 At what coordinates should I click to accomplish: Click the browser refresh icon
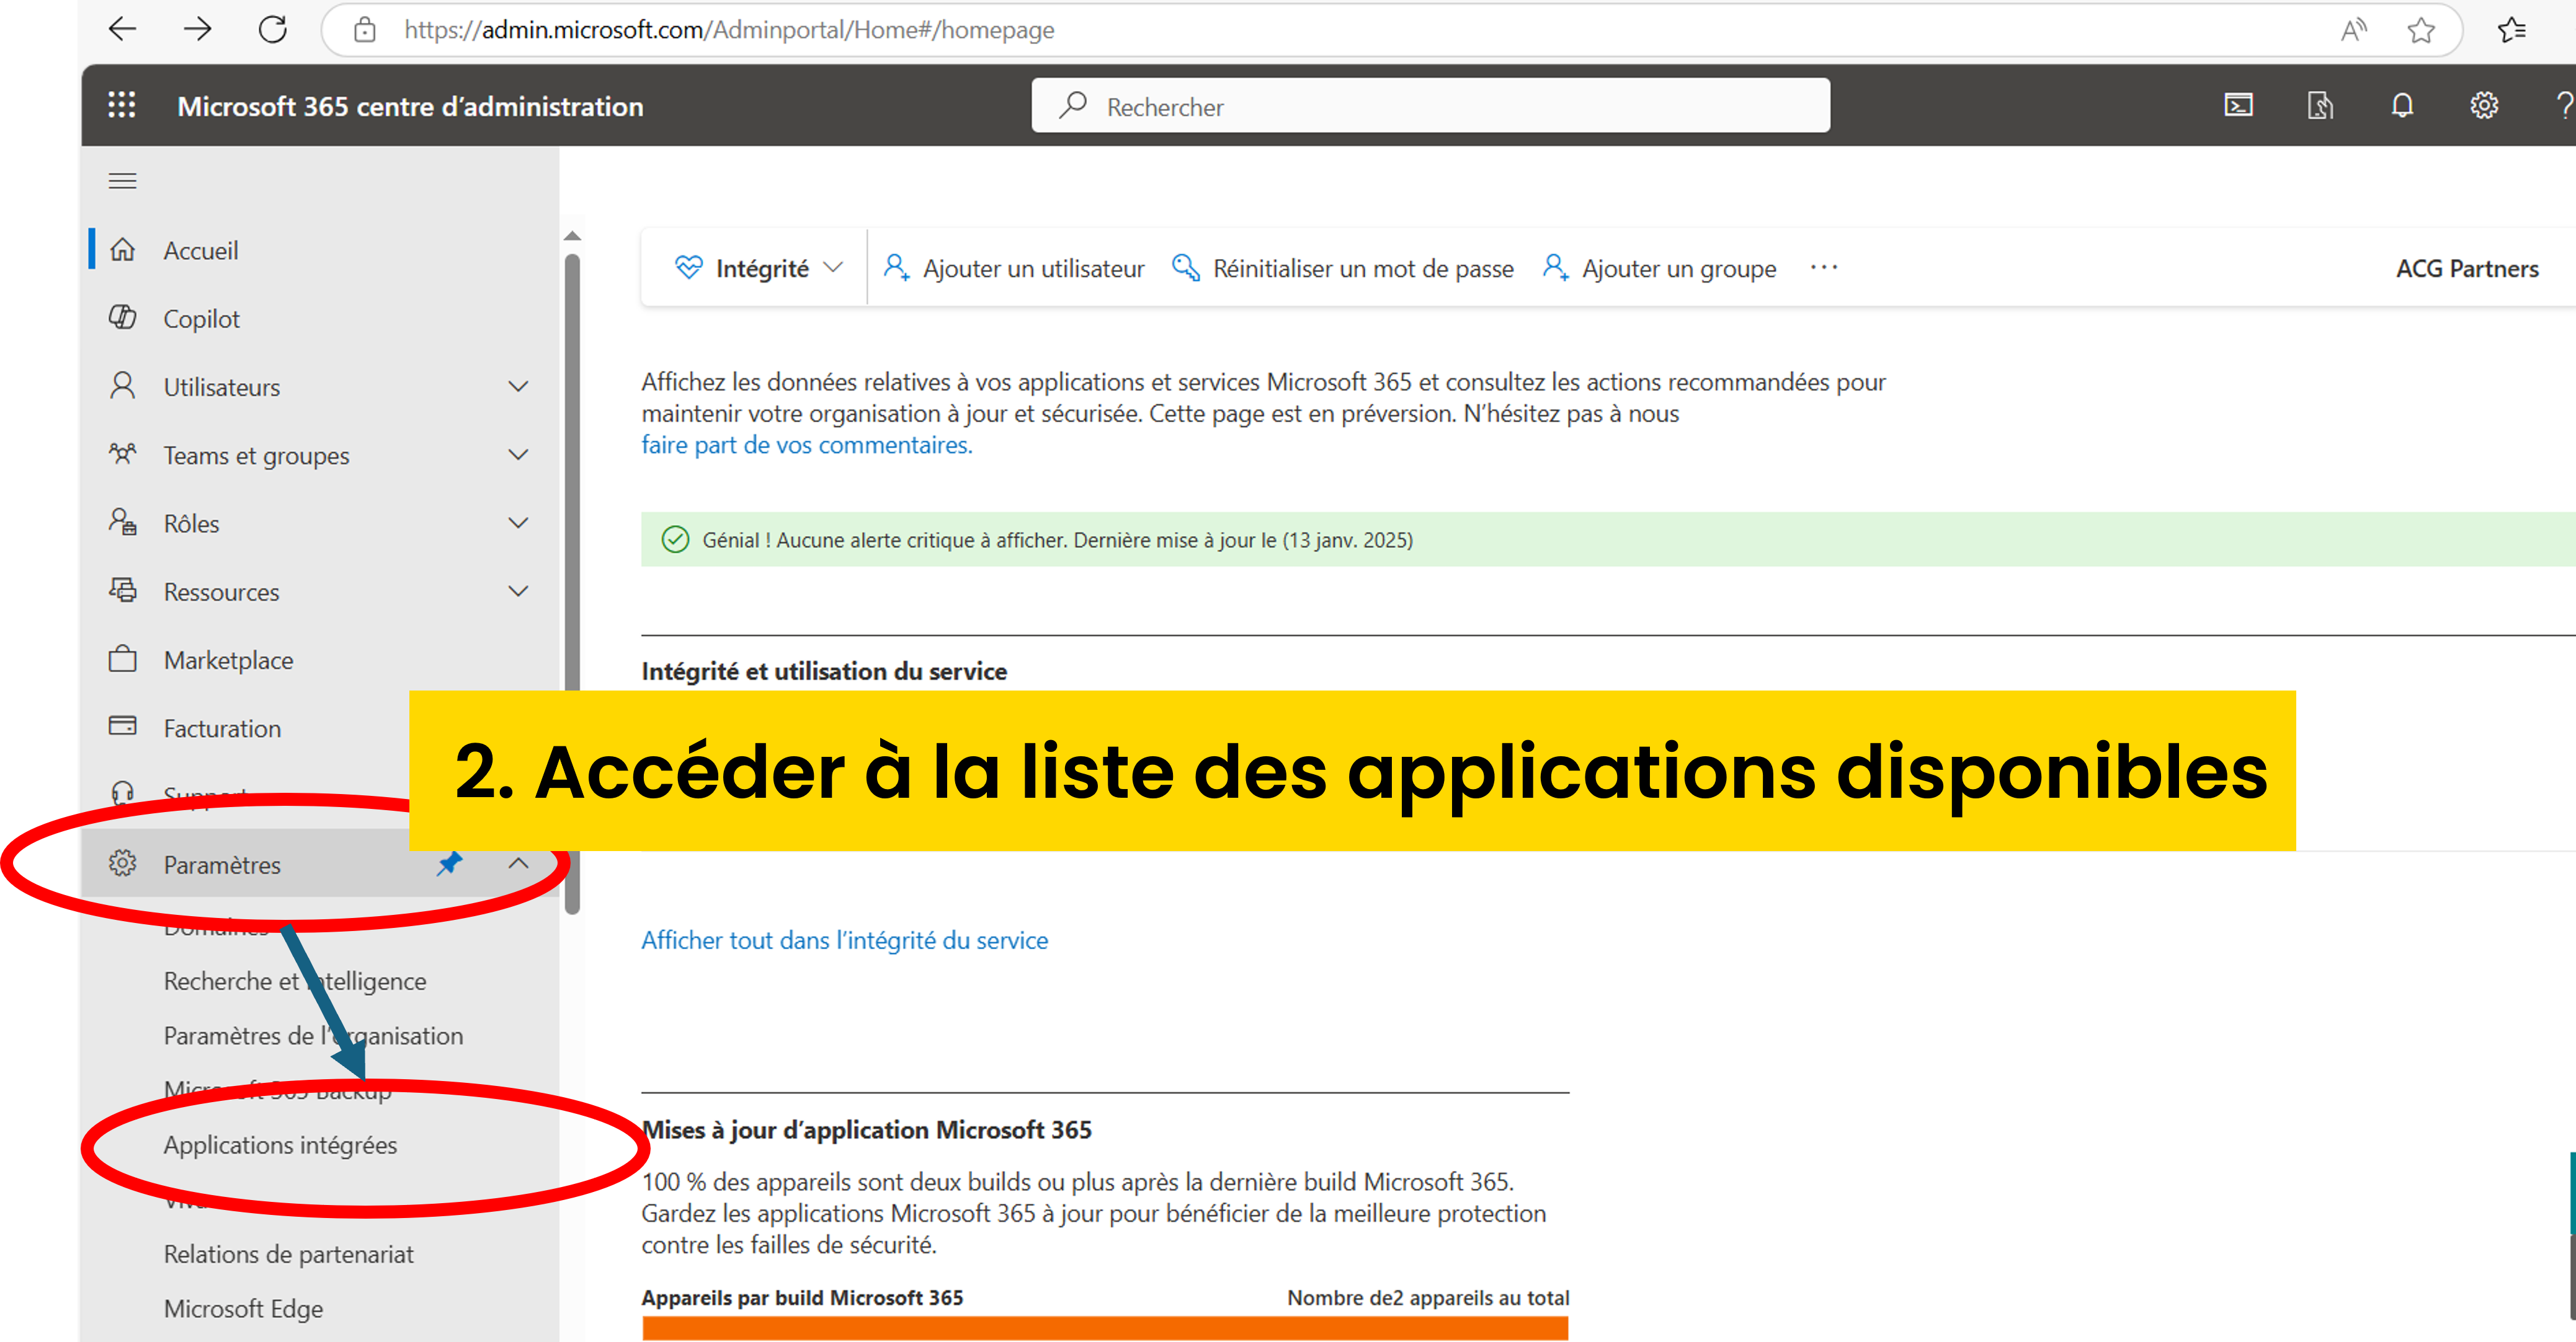tap(272, 30)
